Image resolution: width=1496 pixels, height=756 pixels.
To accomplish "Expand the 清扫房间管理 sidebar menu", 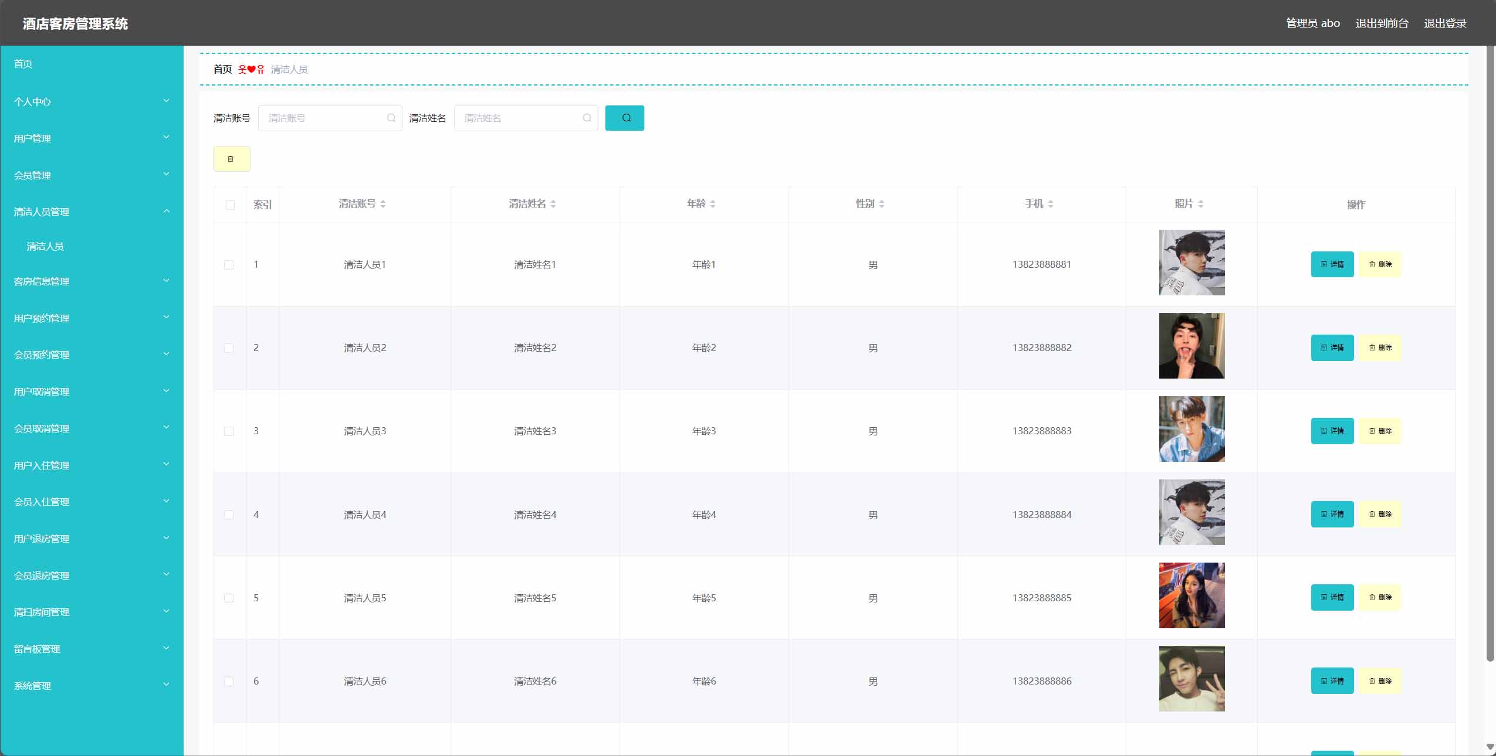I will [x=92, y=612].
